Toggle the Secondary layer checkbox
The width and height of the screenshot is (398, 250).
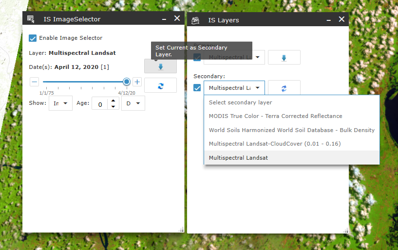tap(197, 88)
